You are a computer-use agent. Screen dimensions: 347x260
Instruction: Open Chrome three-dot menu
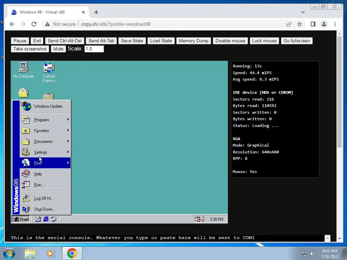click(335, 24)
